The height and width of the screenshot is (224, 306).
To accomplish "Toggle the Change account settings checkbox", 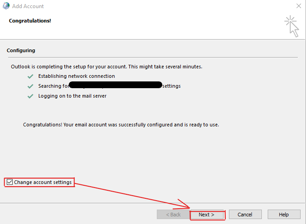I will (9, 182).
